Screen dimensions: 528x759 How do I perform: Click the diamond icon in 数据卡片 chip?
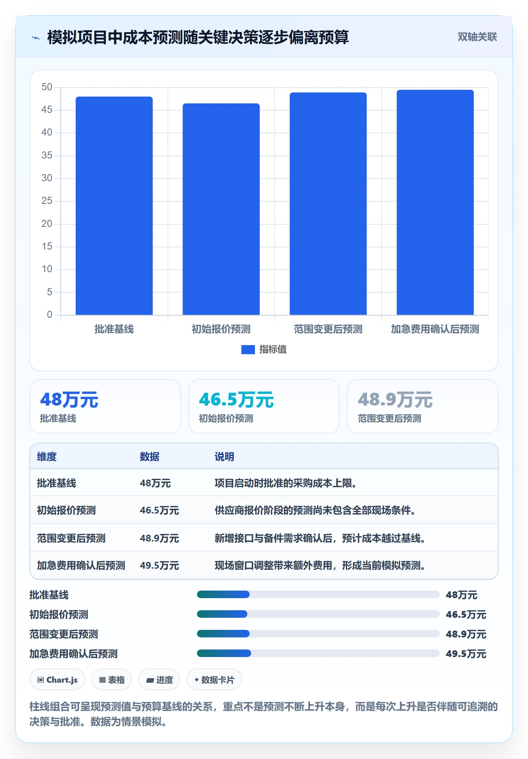196,680
